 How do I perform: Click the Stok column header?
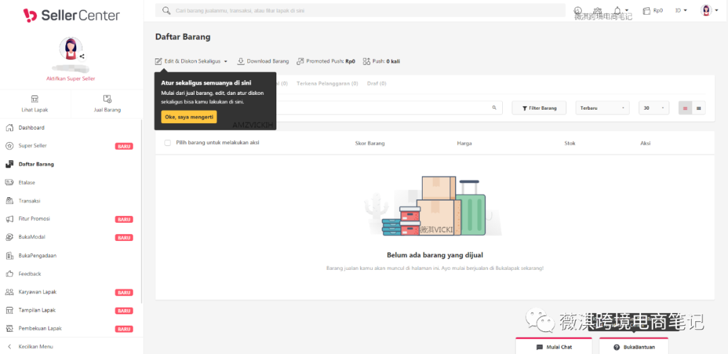570,143
